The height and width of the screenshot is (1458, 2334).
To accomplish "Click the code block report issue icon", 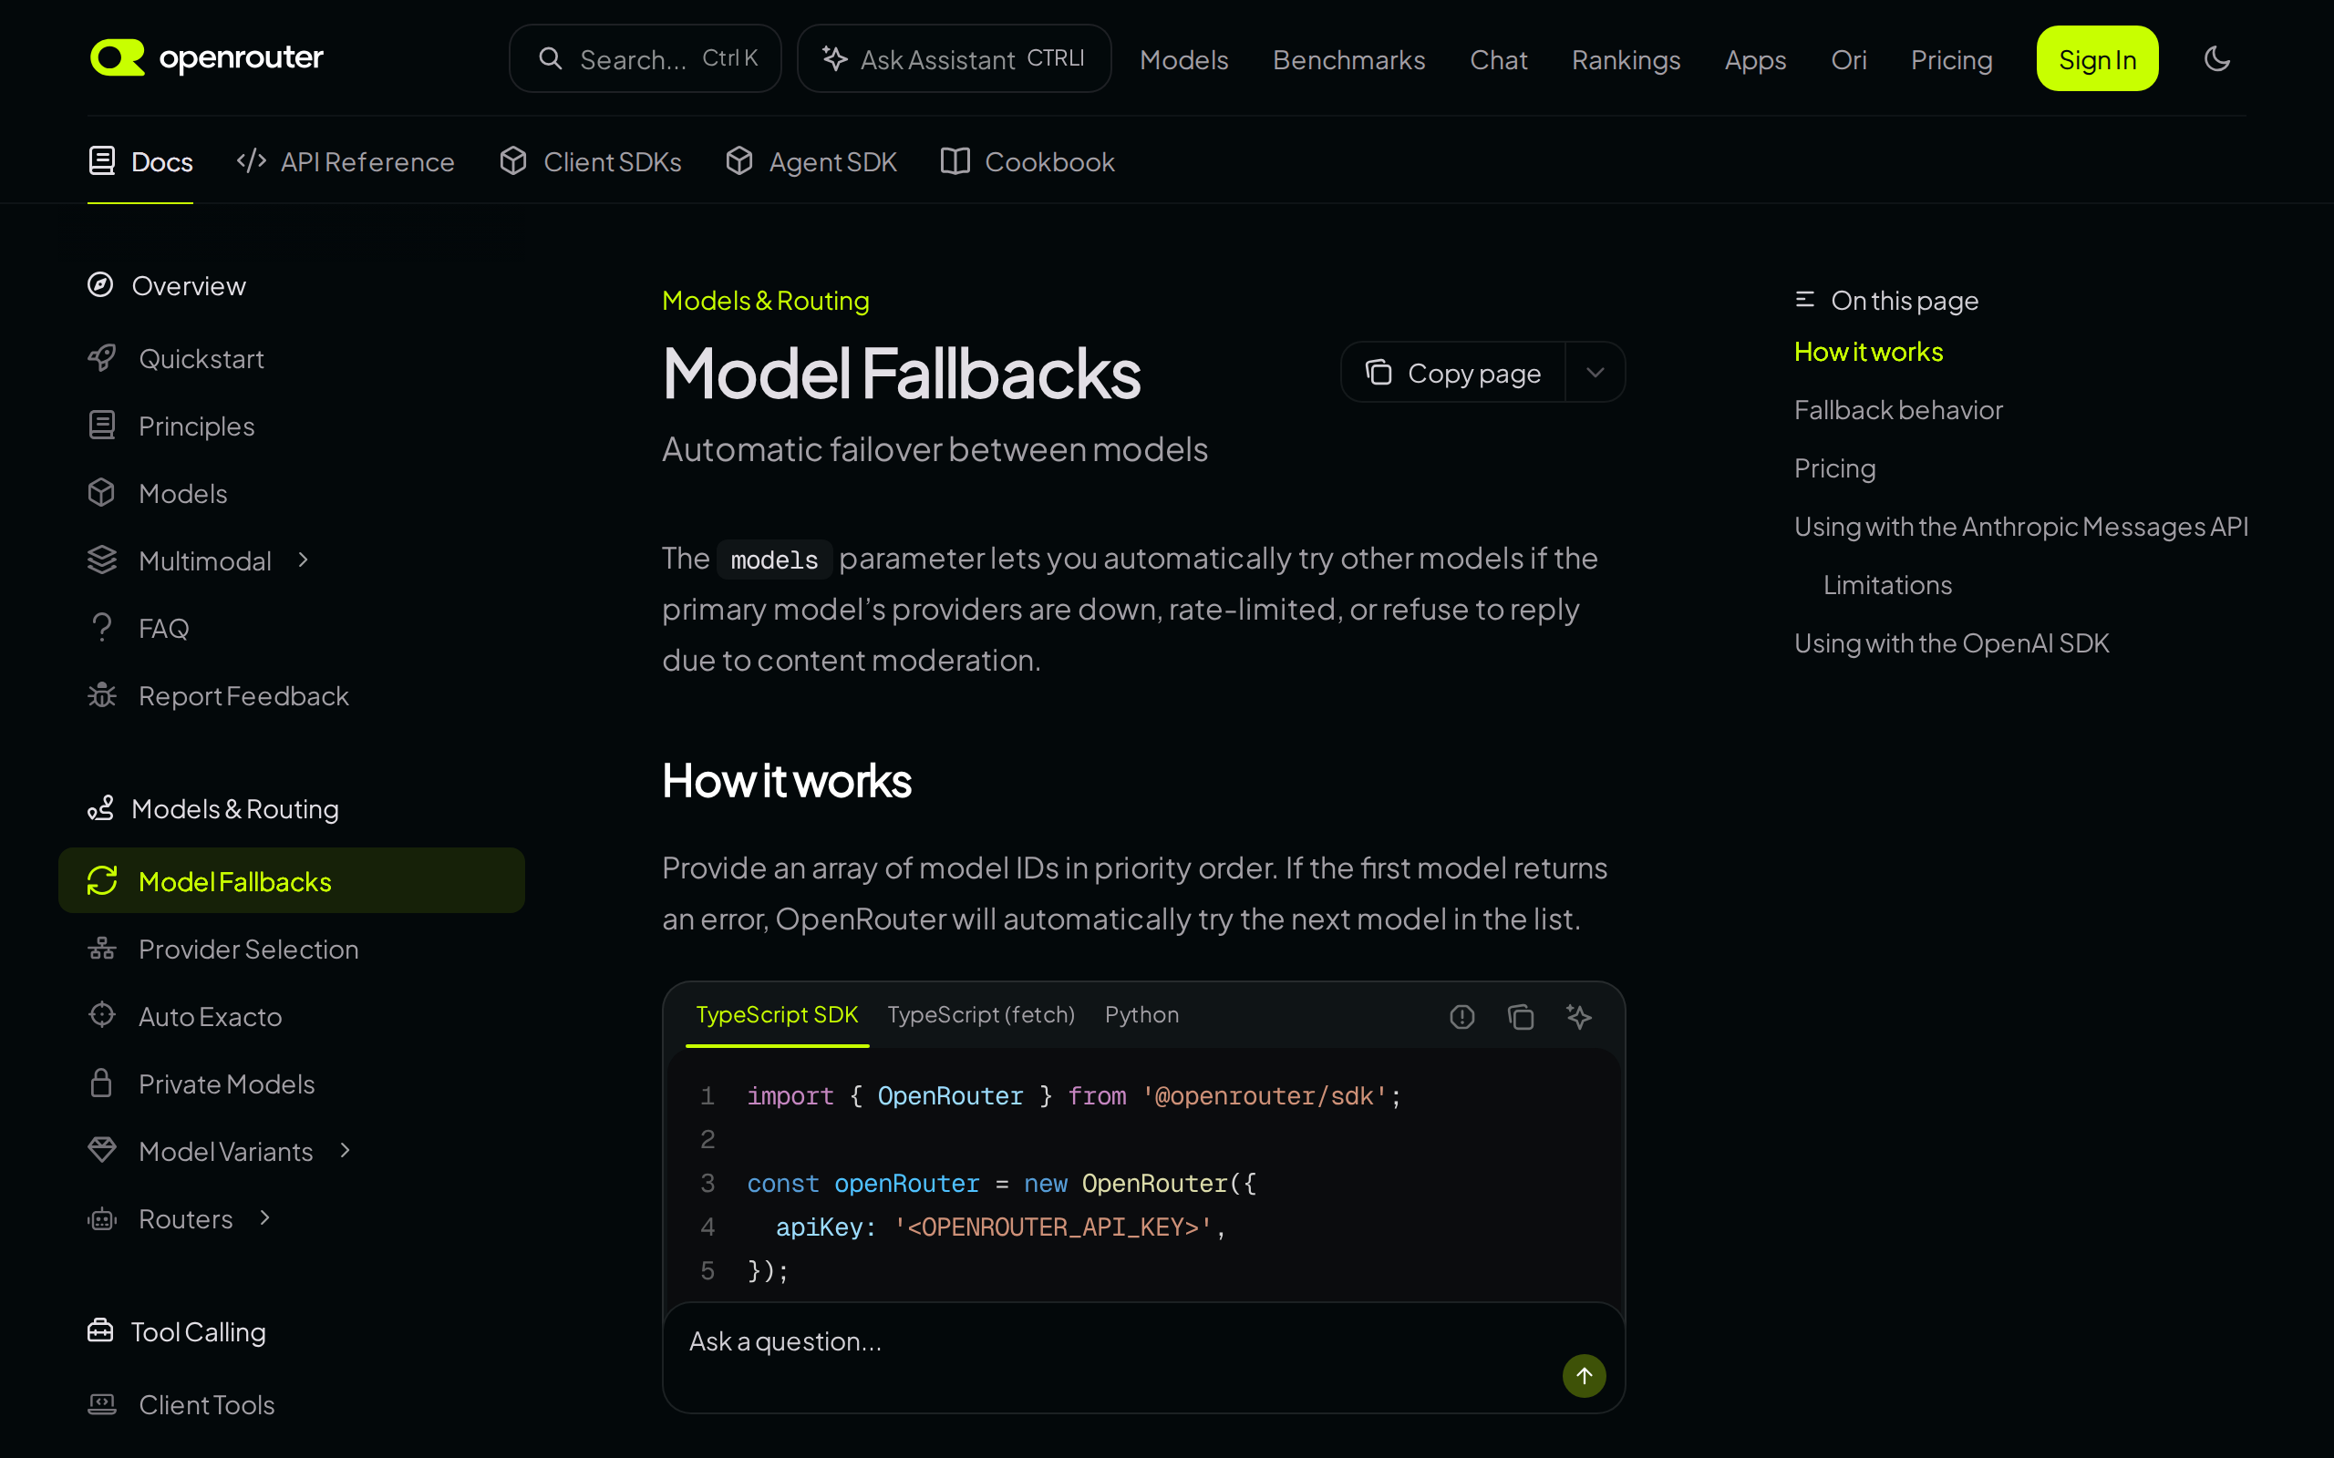I will pos(1462,1016).
